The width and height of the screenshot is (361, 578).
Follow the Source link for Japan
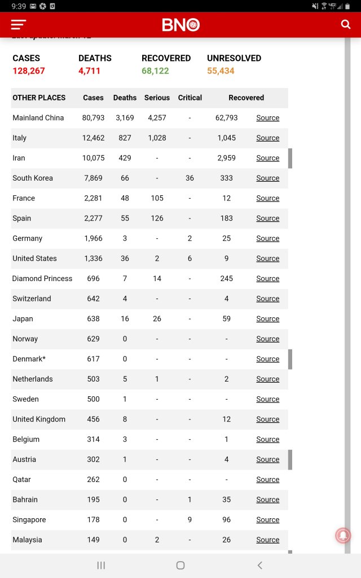267,319
